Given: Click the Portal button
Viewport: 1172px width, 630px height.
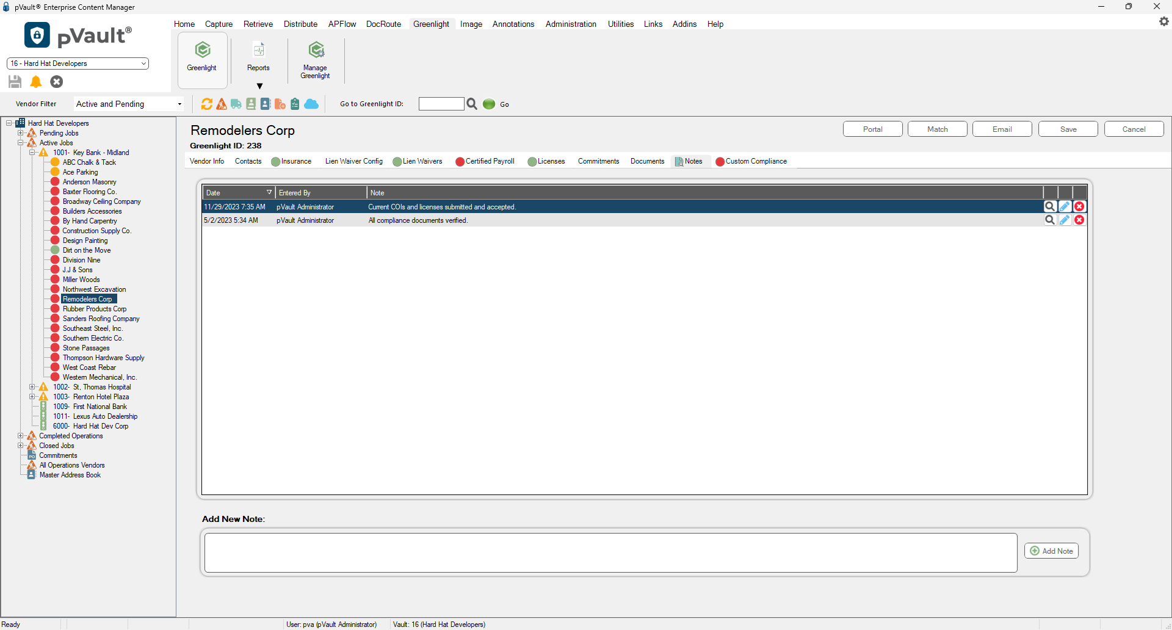Looking at the screenshot, I should pyautogui.click(x=873, y=129).
